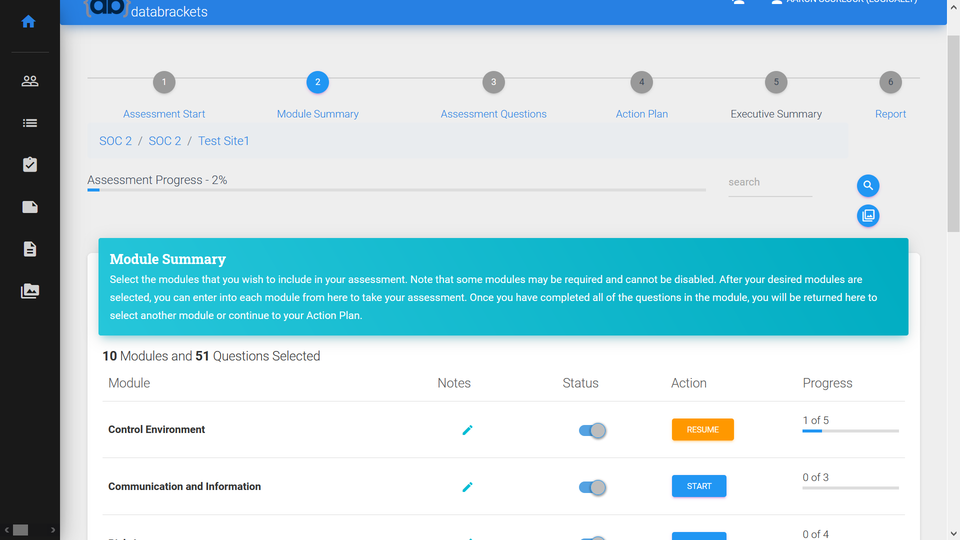960x540 pixels.
Task: Select step 5 circle
Action: click(x=776, y=82)
